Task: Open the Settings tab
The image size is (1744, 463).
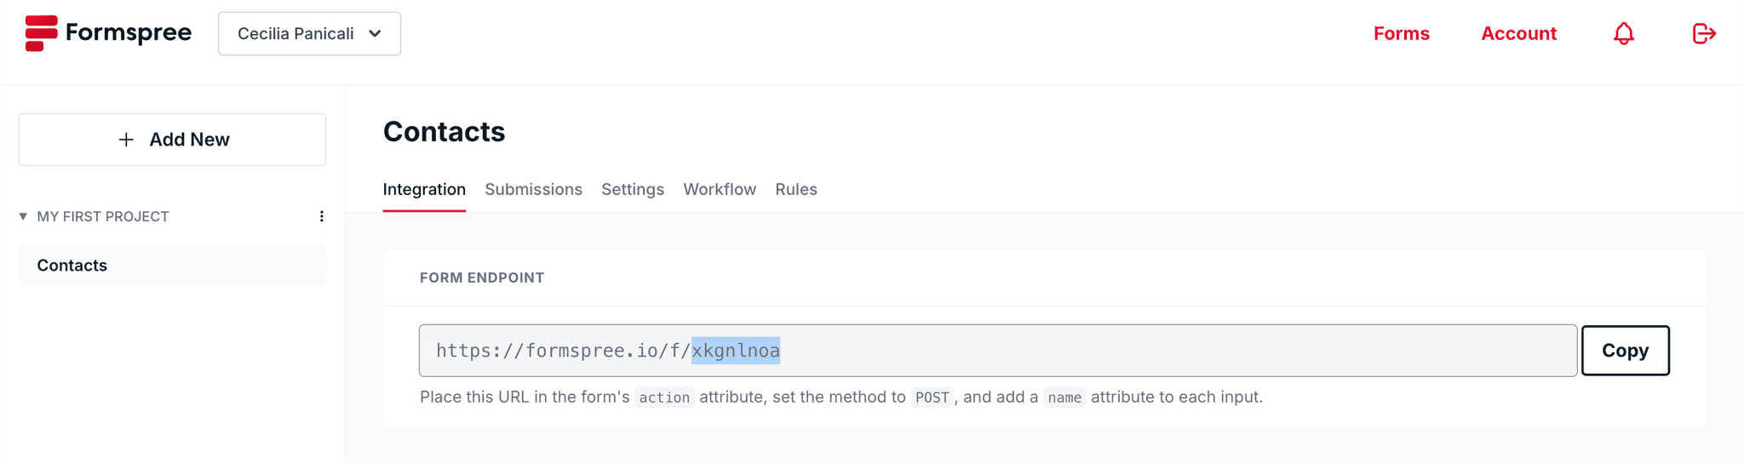Action: coord(633,189)
